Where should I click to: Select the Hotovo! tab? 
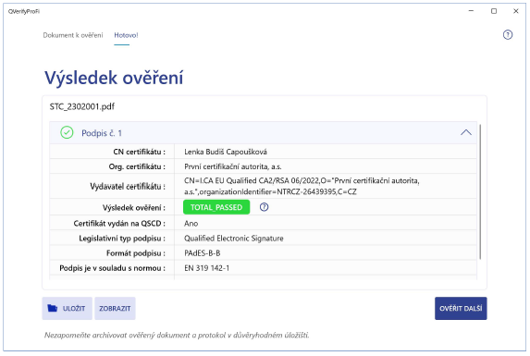coord(126,35)
